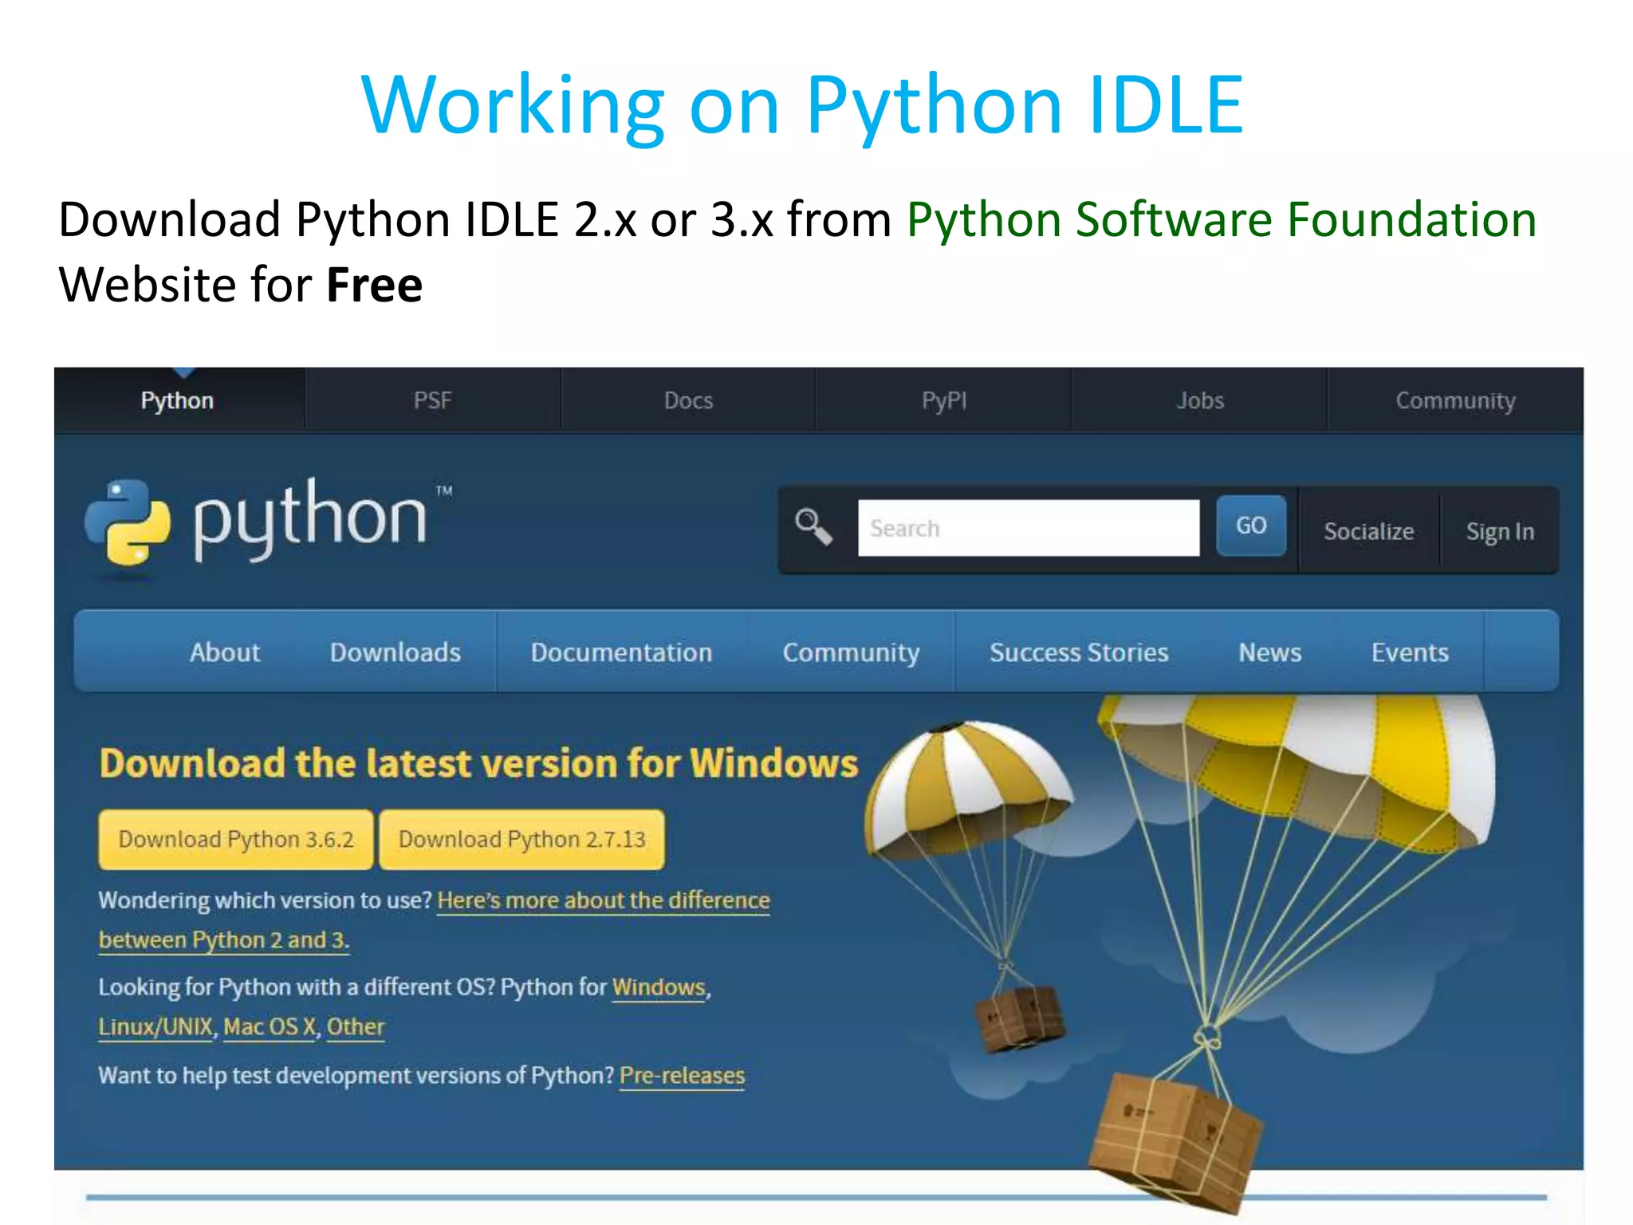Open the Community tab in the top bar
This screenshot has width=1633, height=1225.
click(1455, 400)
